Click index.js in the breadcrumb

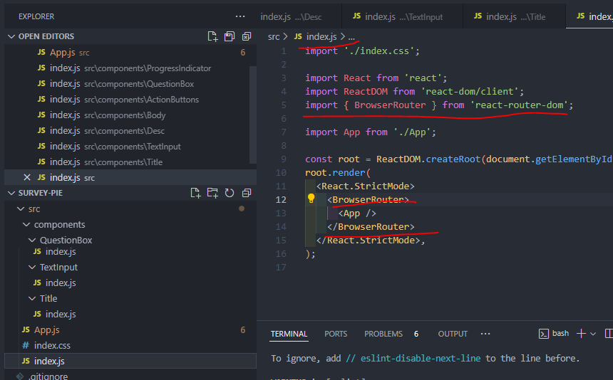321,37
